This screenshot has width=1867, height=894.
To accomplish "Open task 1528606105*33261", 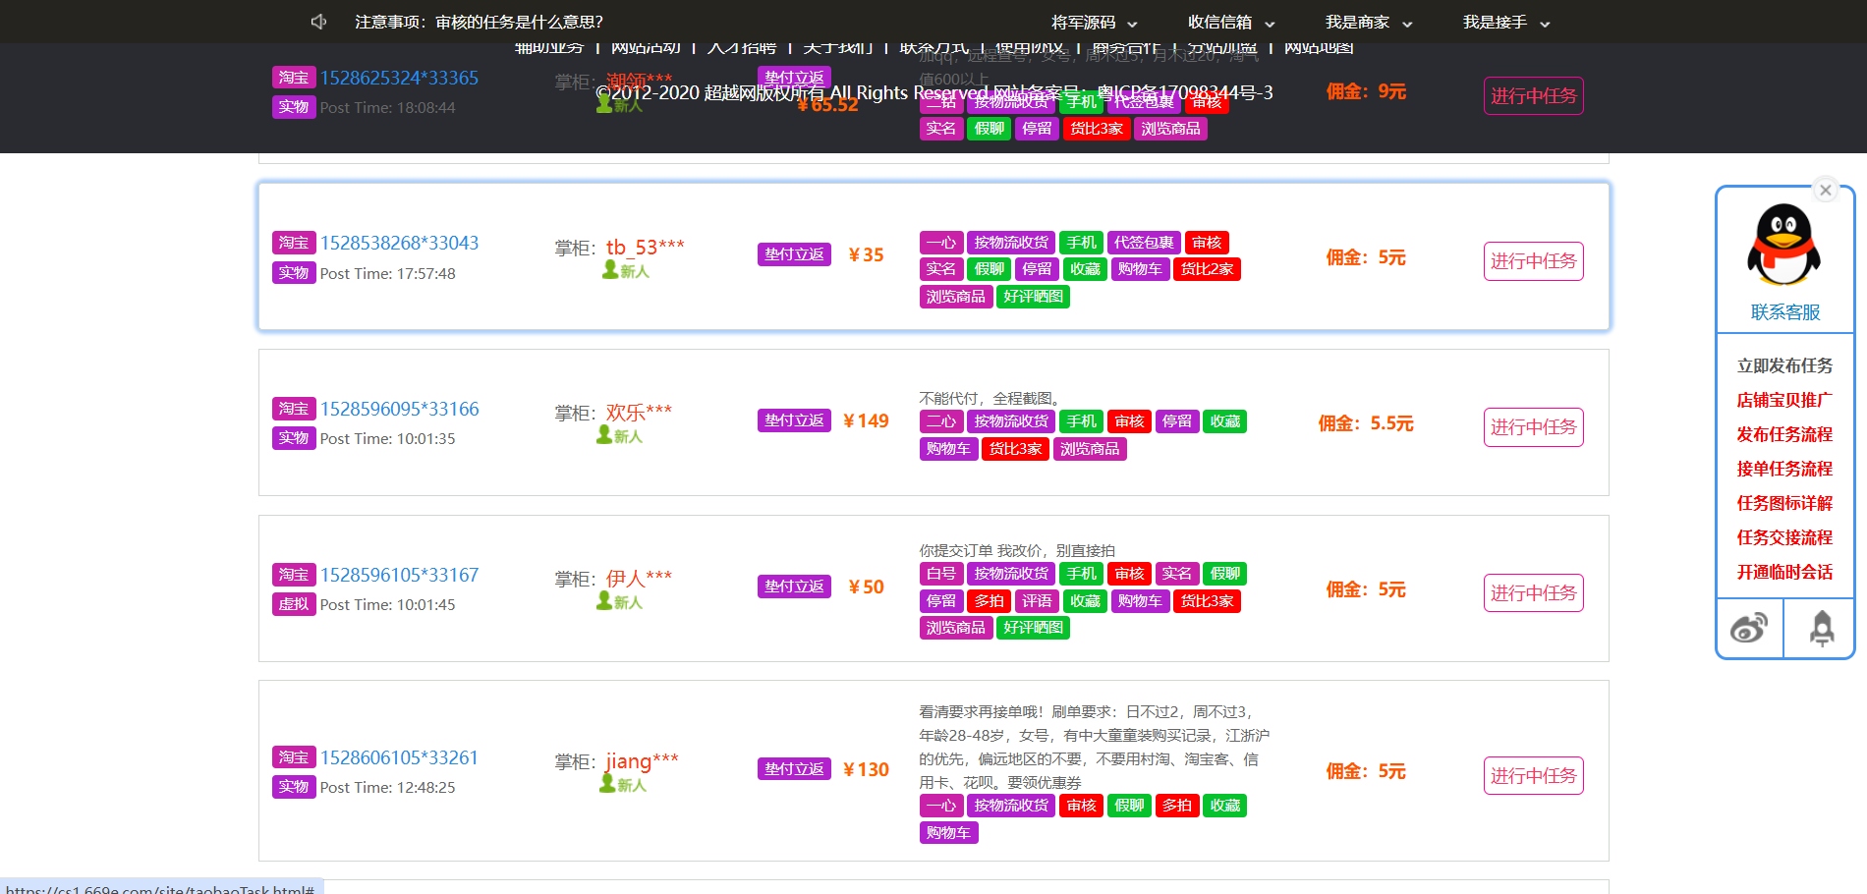I will [399, 757].
